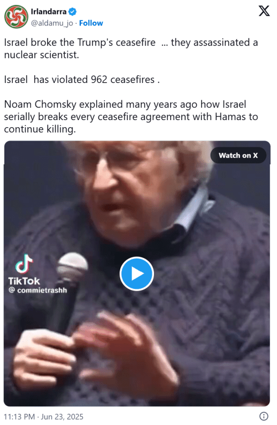Follow the @aldamu_jo account

point(91,23)
